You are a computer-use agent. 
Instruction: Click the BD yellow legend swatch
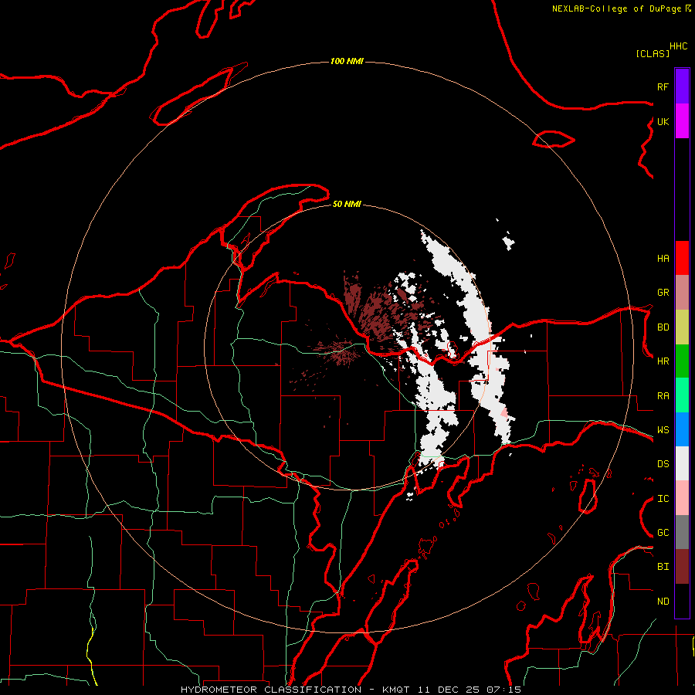coord(682,327)
